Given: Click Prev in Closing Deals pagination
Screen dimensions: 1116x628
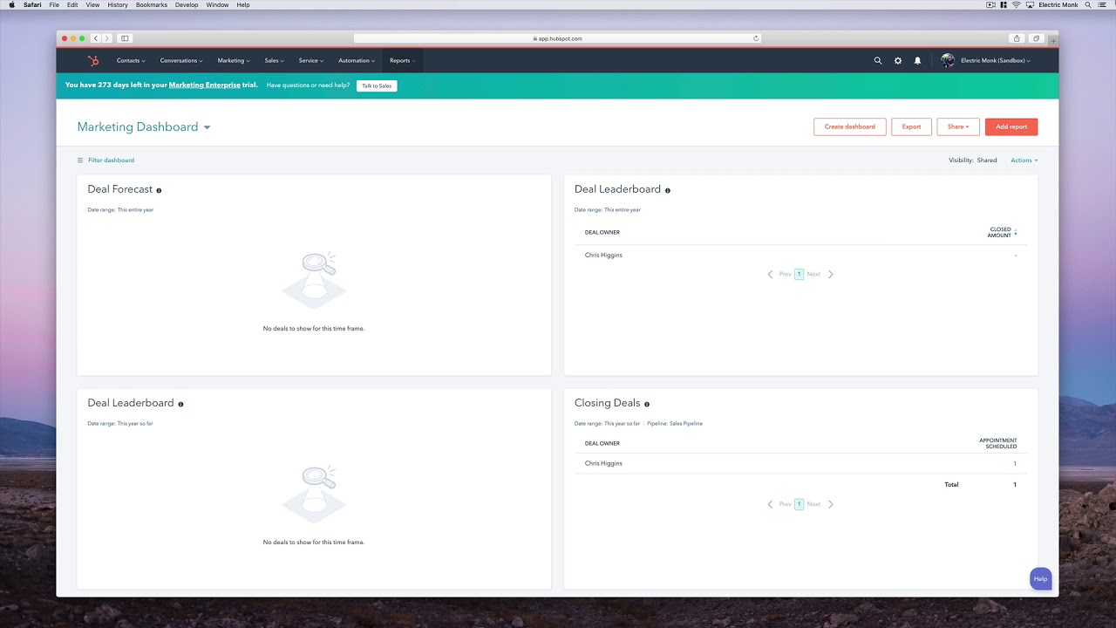Looking at the screenshot, I should (x=785, y=504).
